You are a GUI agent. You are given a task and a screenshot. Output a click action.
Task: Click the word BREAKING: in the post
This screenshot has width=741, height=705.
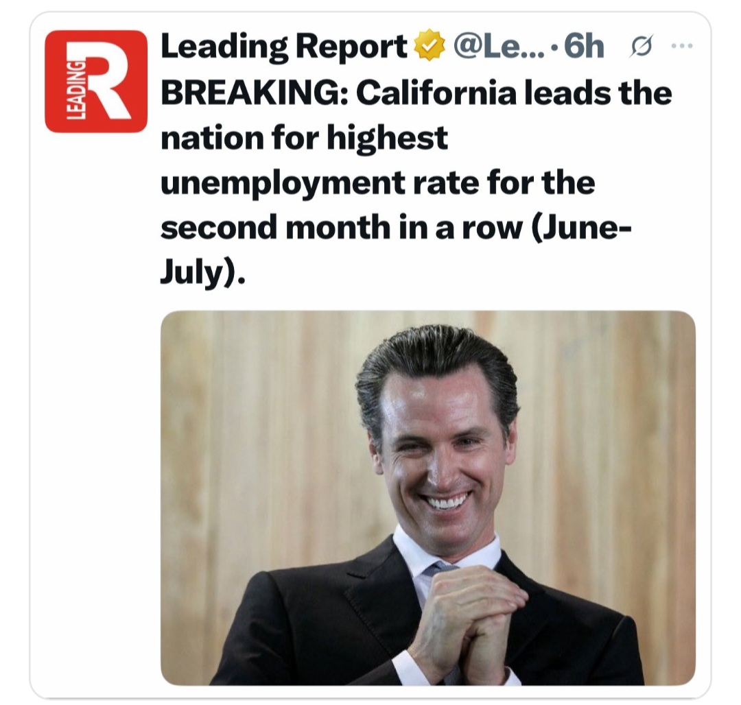click(x=255, y=92)
